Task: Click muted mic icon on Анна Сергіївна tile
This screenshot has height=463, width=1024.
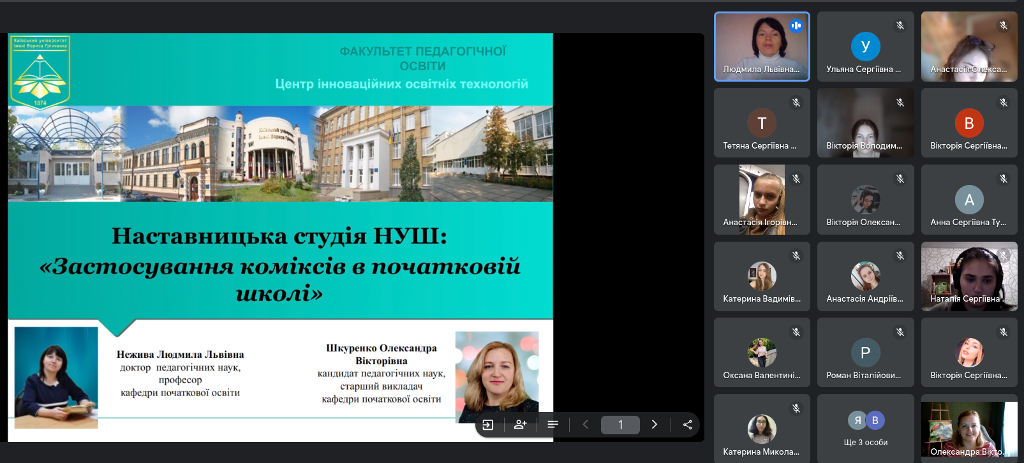Action: tap(1003, 179)
